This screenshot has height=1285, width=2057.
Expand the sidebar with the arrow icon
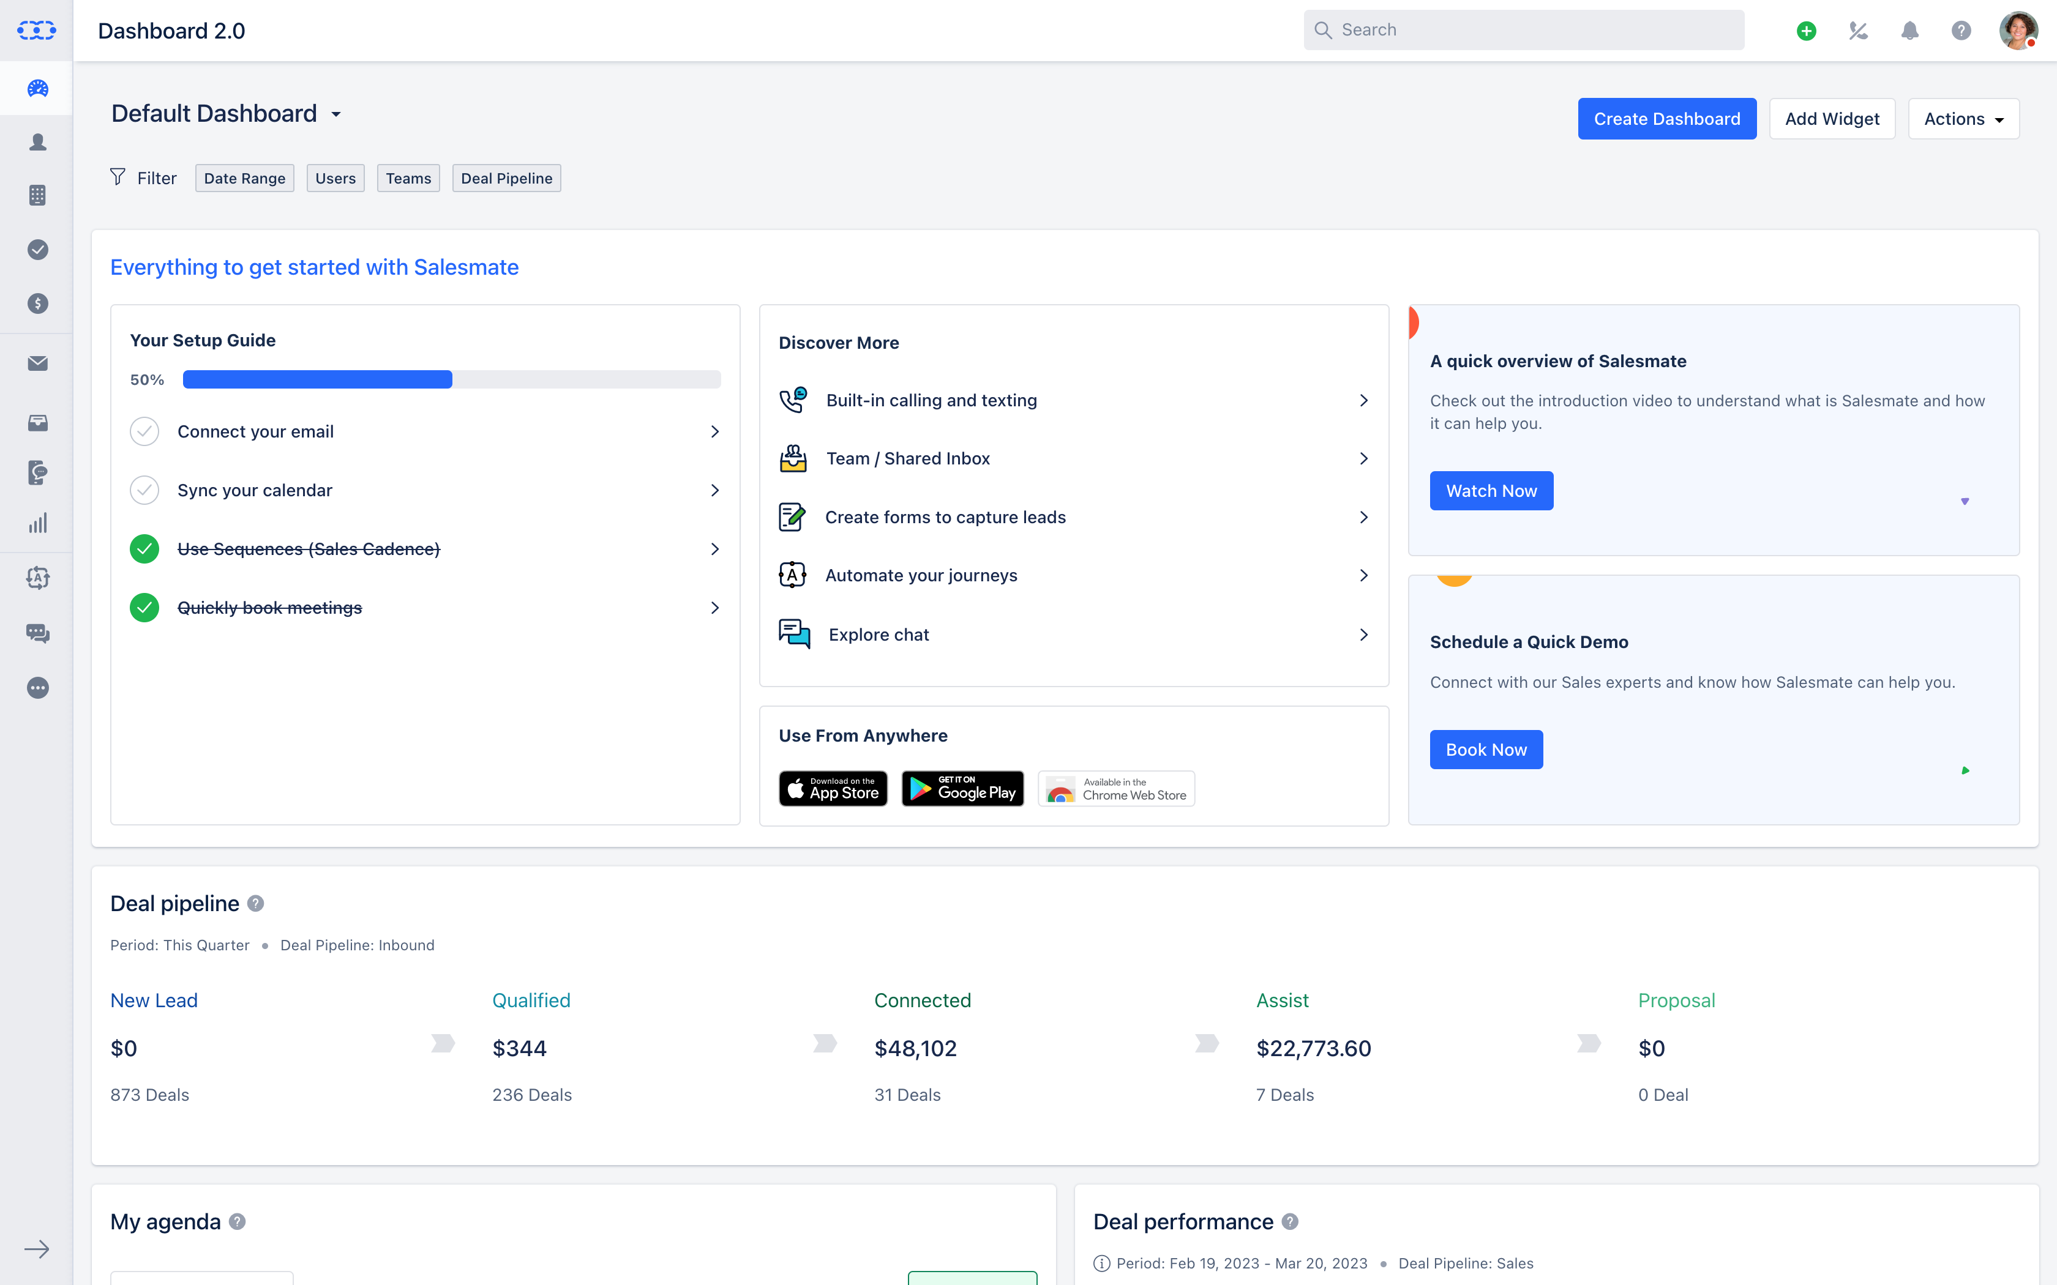pos(37,1248)
